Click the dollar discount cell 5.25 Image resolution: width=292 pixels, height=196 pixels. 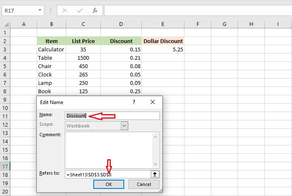tap(163, 49)
